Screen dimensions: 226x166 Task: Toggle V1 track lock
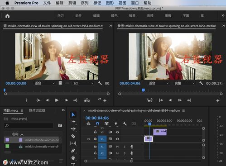[95, 138]
